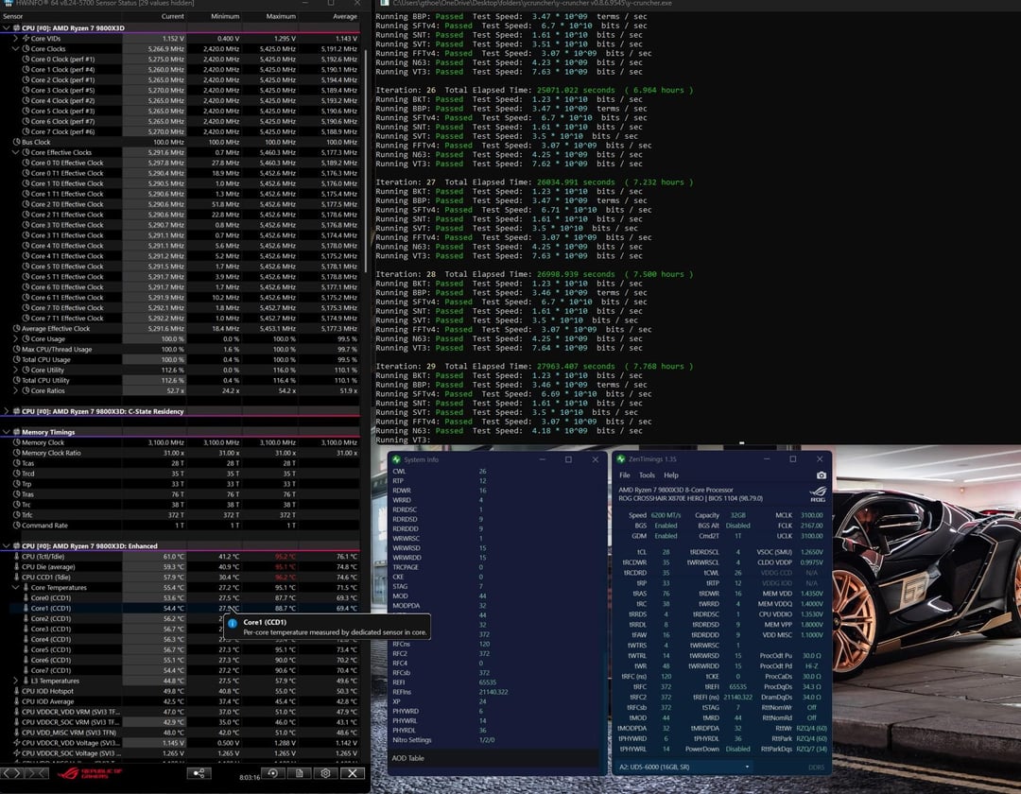Collapse the Core Effective Clocks tree
Screen dimensions: 1021x794
(x=16, y=152)
